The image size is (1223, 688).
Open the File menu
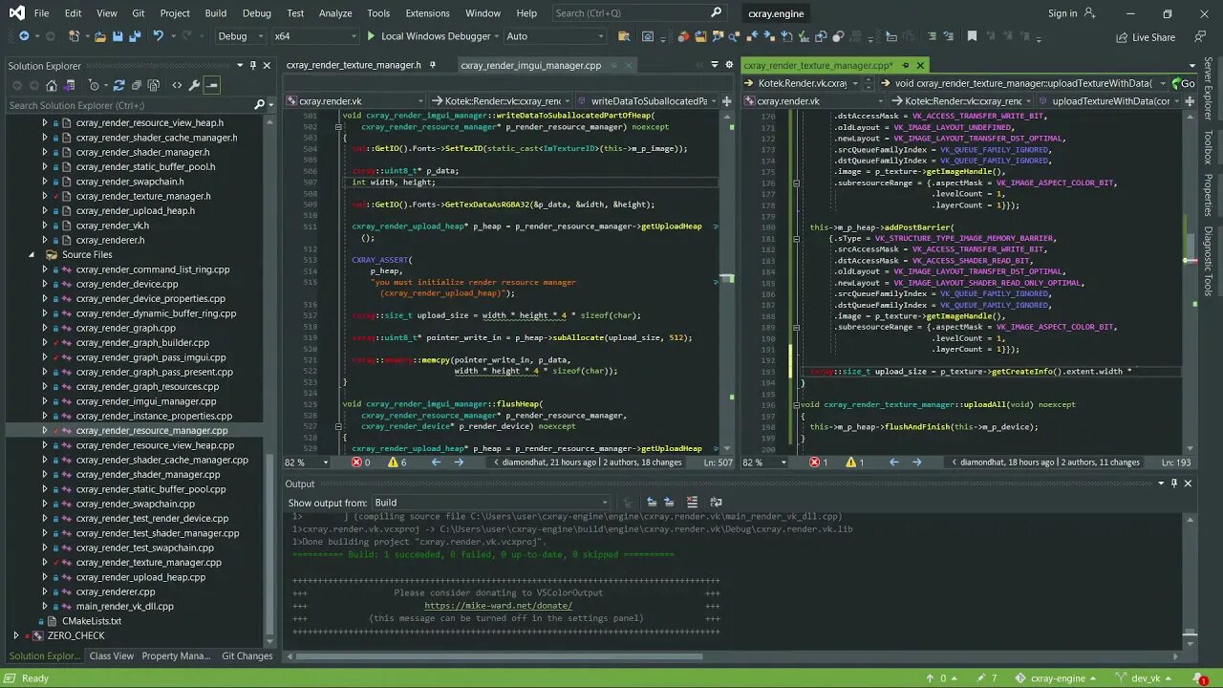tap(41, 13)
